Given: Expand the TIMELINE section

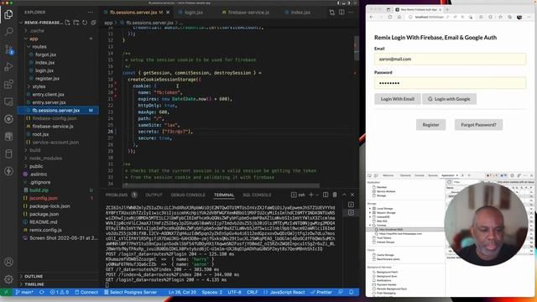Looking at the screenshot, I should (x=34, y=284).
